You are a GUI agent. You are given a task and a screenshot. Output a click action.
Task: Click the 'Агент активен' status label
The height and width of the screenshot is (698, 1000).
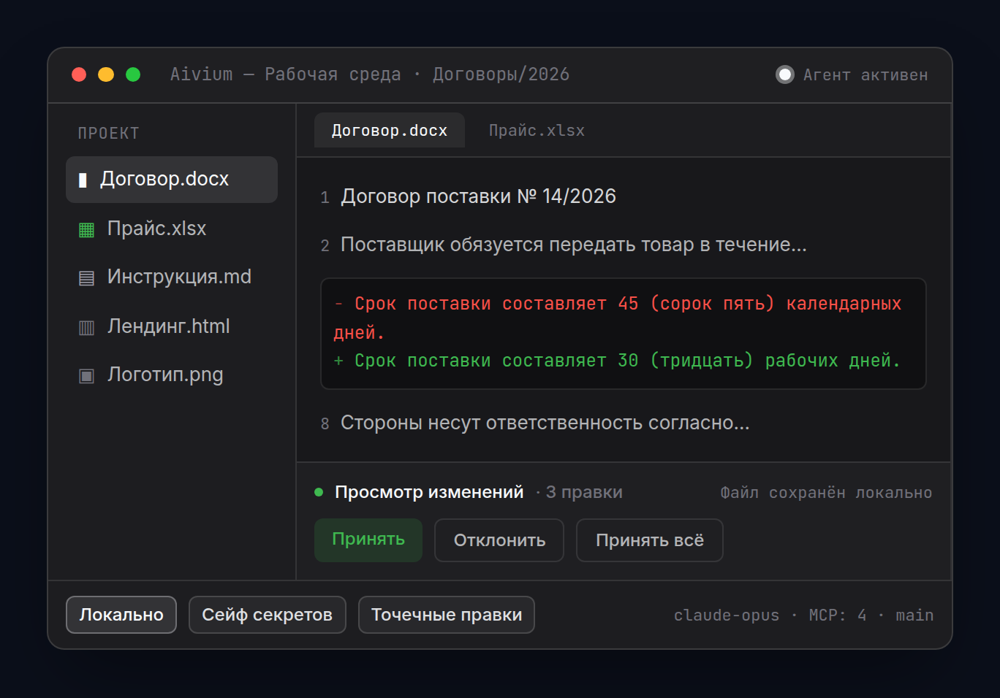click(865, 75)
